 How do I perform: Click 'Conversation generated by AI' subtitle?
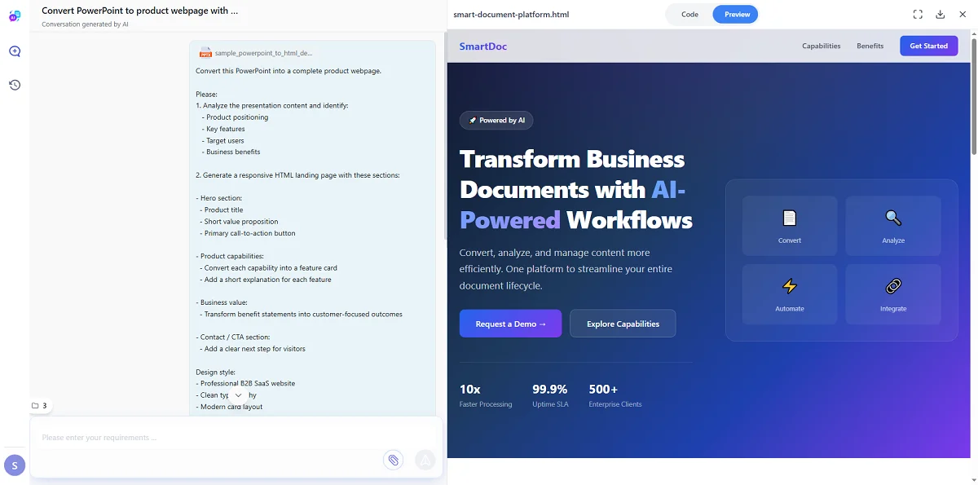pyautogui.click(x=85, y=24)
